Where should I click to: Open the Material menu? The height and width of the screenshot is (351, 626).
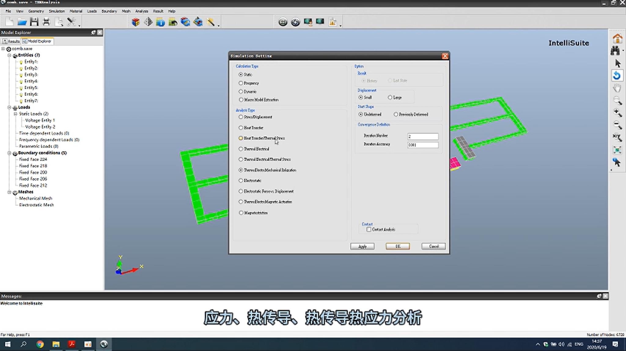(76, 11)
